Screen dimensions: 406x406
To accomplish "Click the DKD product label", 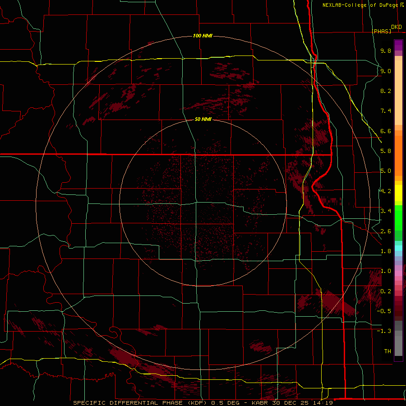I will 397,27.
